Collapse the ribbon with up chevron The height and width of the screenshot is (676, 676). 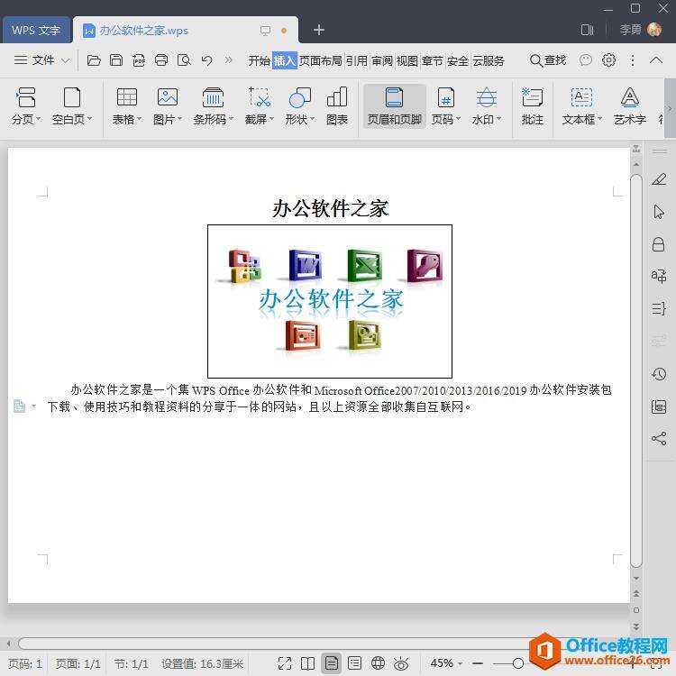click(656, 59)
